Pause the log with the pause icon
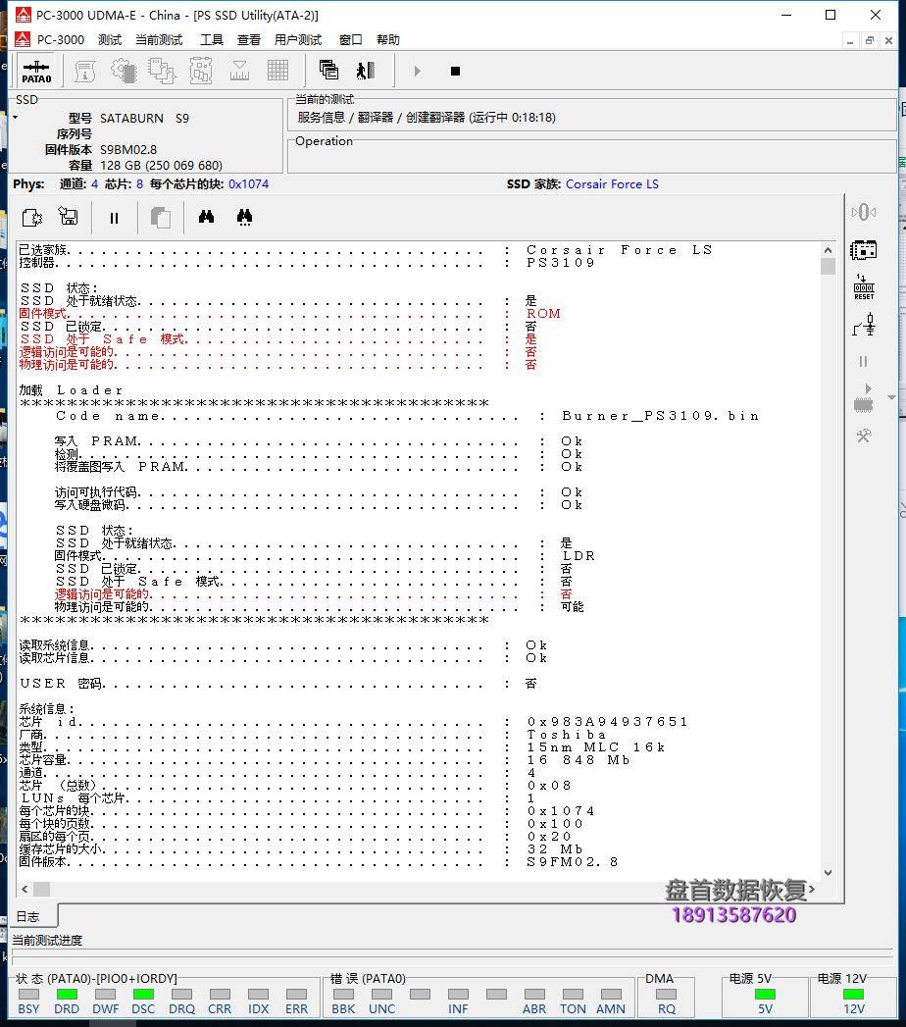This screenshot has width=906, height=1027. coord(114,218)
